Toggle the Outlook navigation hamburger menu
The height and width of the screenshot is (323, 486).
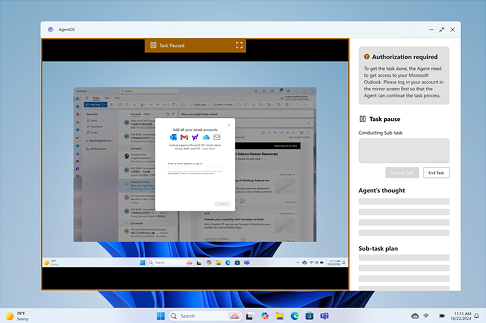[x=87, y=98]
